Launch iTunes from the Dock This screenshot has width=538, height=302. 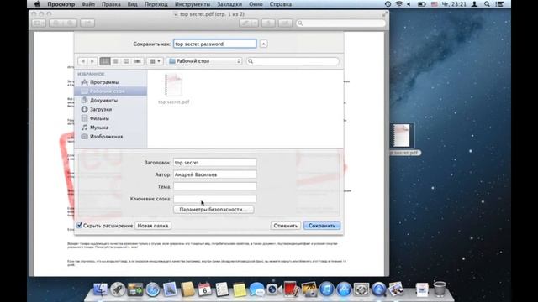coord(326,289)
